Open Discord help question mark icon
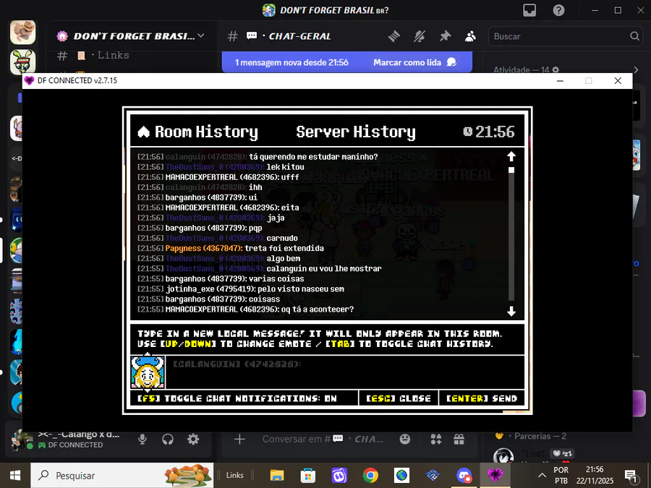Image resolution: width=651 pixels, height=488 pixels. click(x=558, y=10)
